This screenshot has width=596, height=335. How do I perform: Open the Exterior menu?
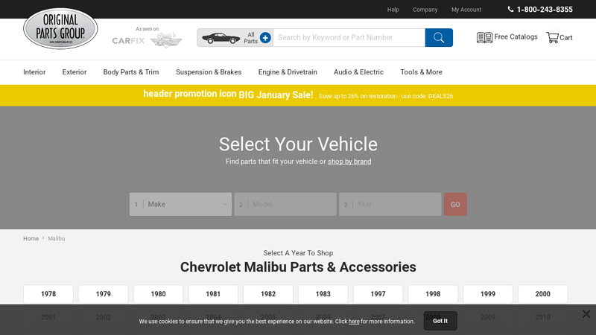[x=74, y=72]
